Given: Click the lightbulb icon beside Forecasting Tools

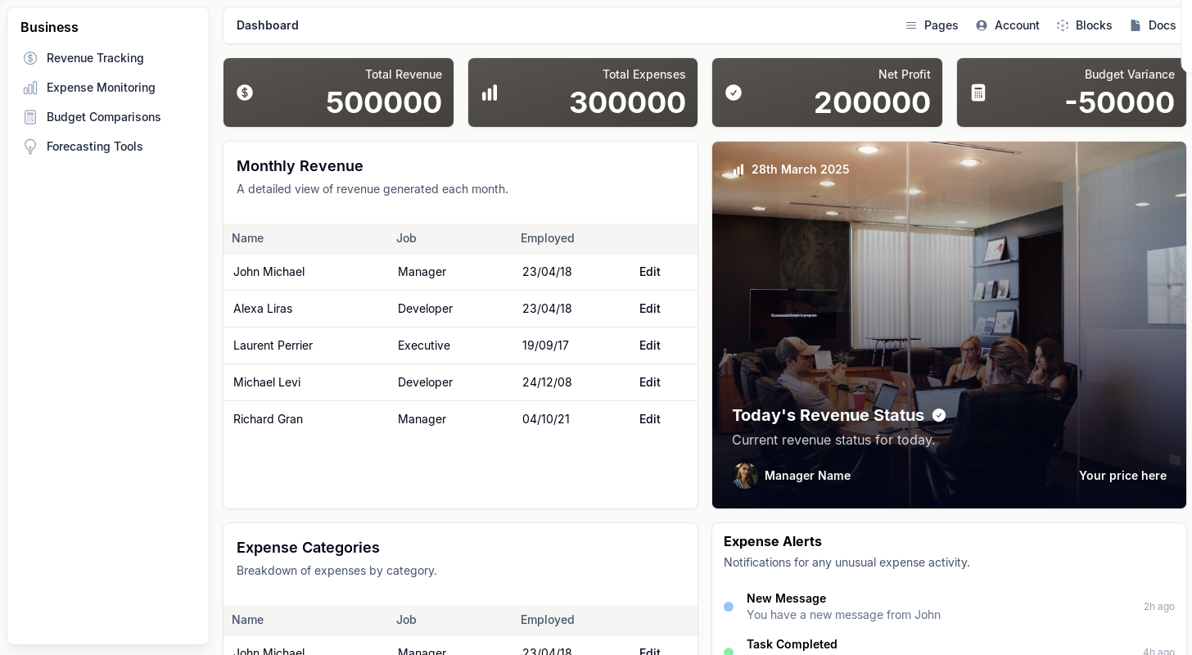Looking at the screenshot, I should [x=30, y=147].
